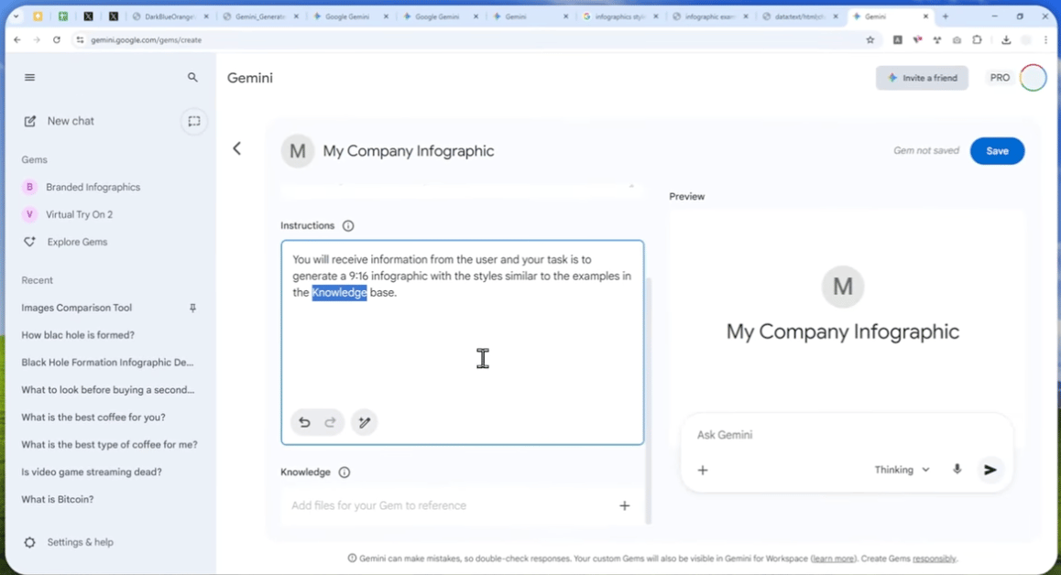Screen dimensions: 1061x575
Task: Close the active Gemini tab
Action: 925,16
